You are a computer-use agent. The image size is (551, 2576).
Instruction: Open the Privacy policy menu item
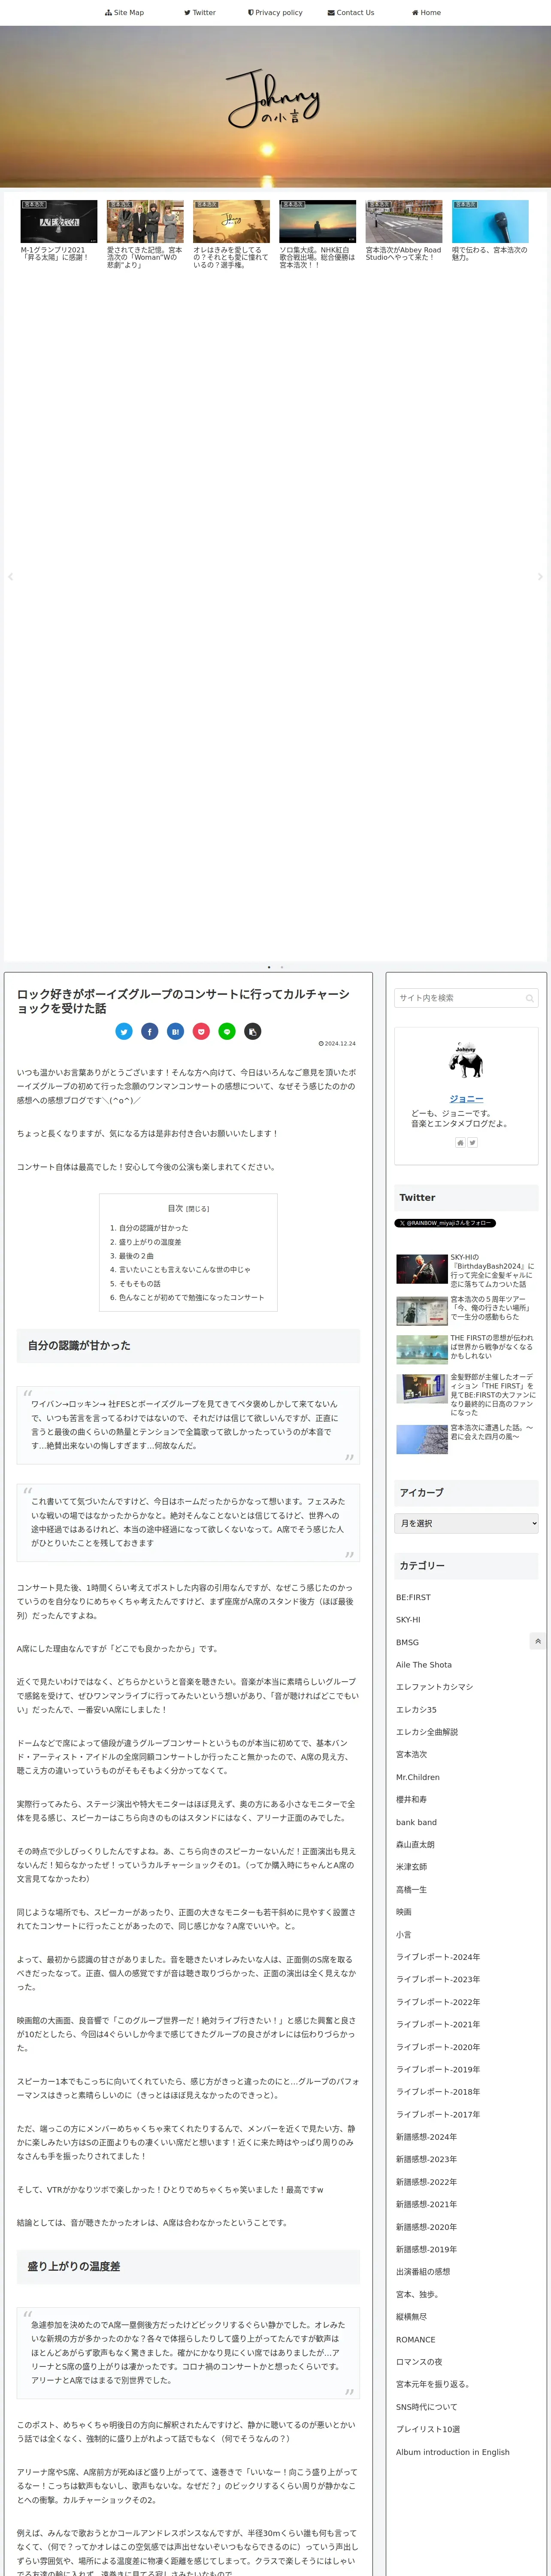(275, 13)
